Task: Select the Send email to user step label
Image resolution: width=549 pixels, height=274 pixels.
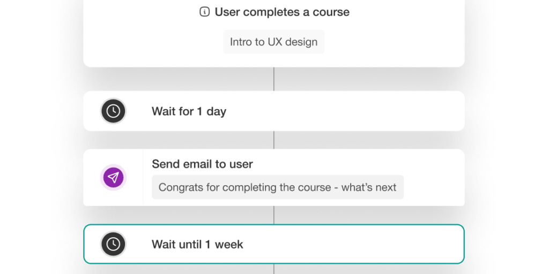Action: pos(202,164)
